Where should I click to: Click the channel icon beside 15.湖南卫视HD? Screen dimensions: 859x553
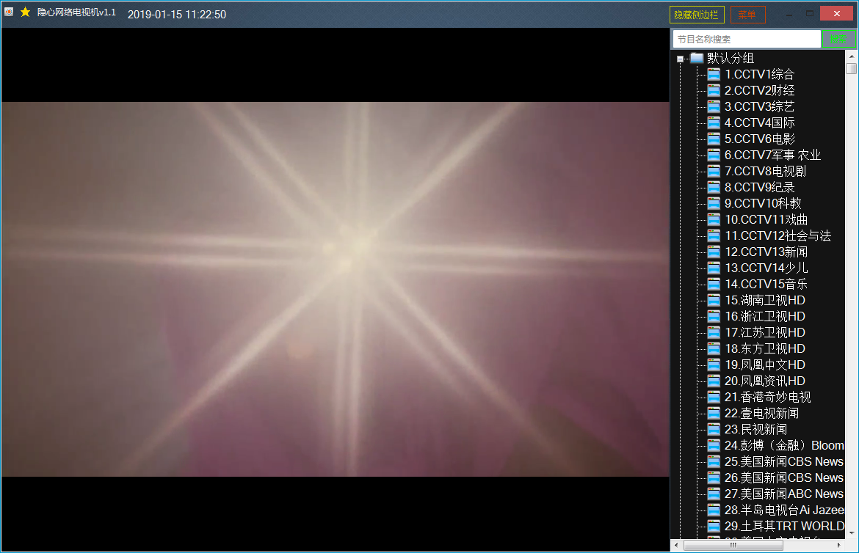(714, 300)
